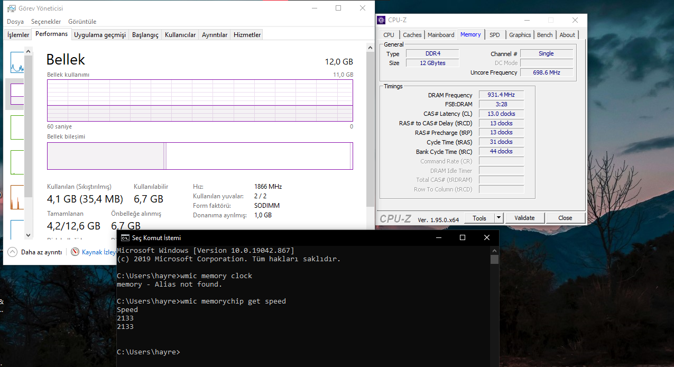Open the Görüntüle menu
This screenshot has height=367, width=674.
(x=82, y=22)
